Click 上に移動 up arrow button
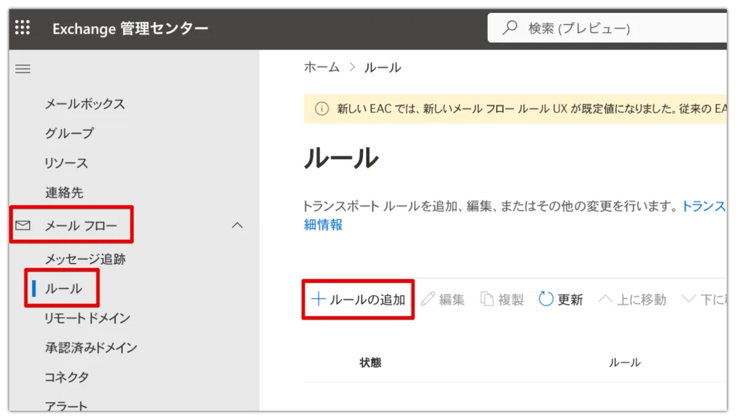Image resolution: width=736 pixels, height=420 pixels. 632,299
